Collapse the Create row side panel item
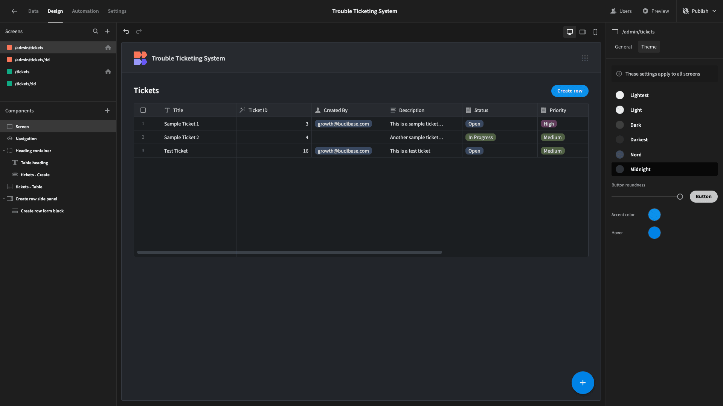Screen dimensions: 723x406 [x=4, y=199]
